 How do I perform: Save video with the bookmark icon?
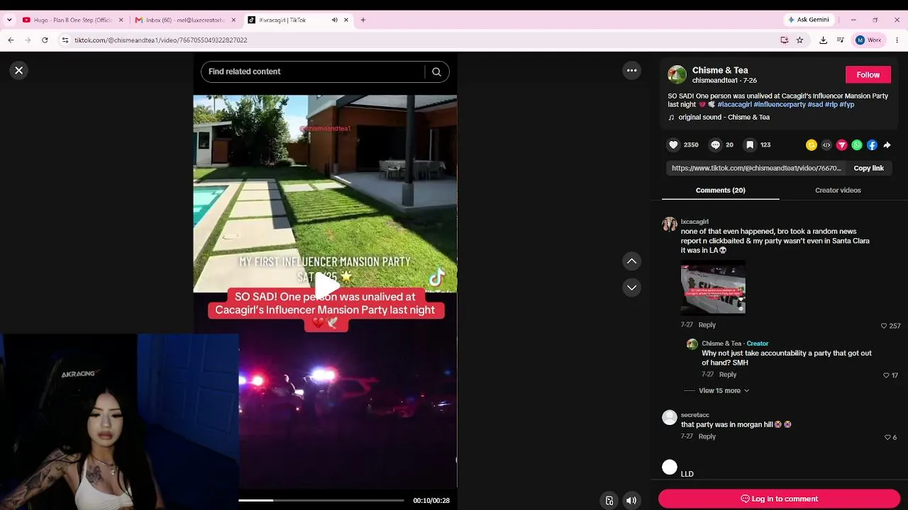pos(749,144)
